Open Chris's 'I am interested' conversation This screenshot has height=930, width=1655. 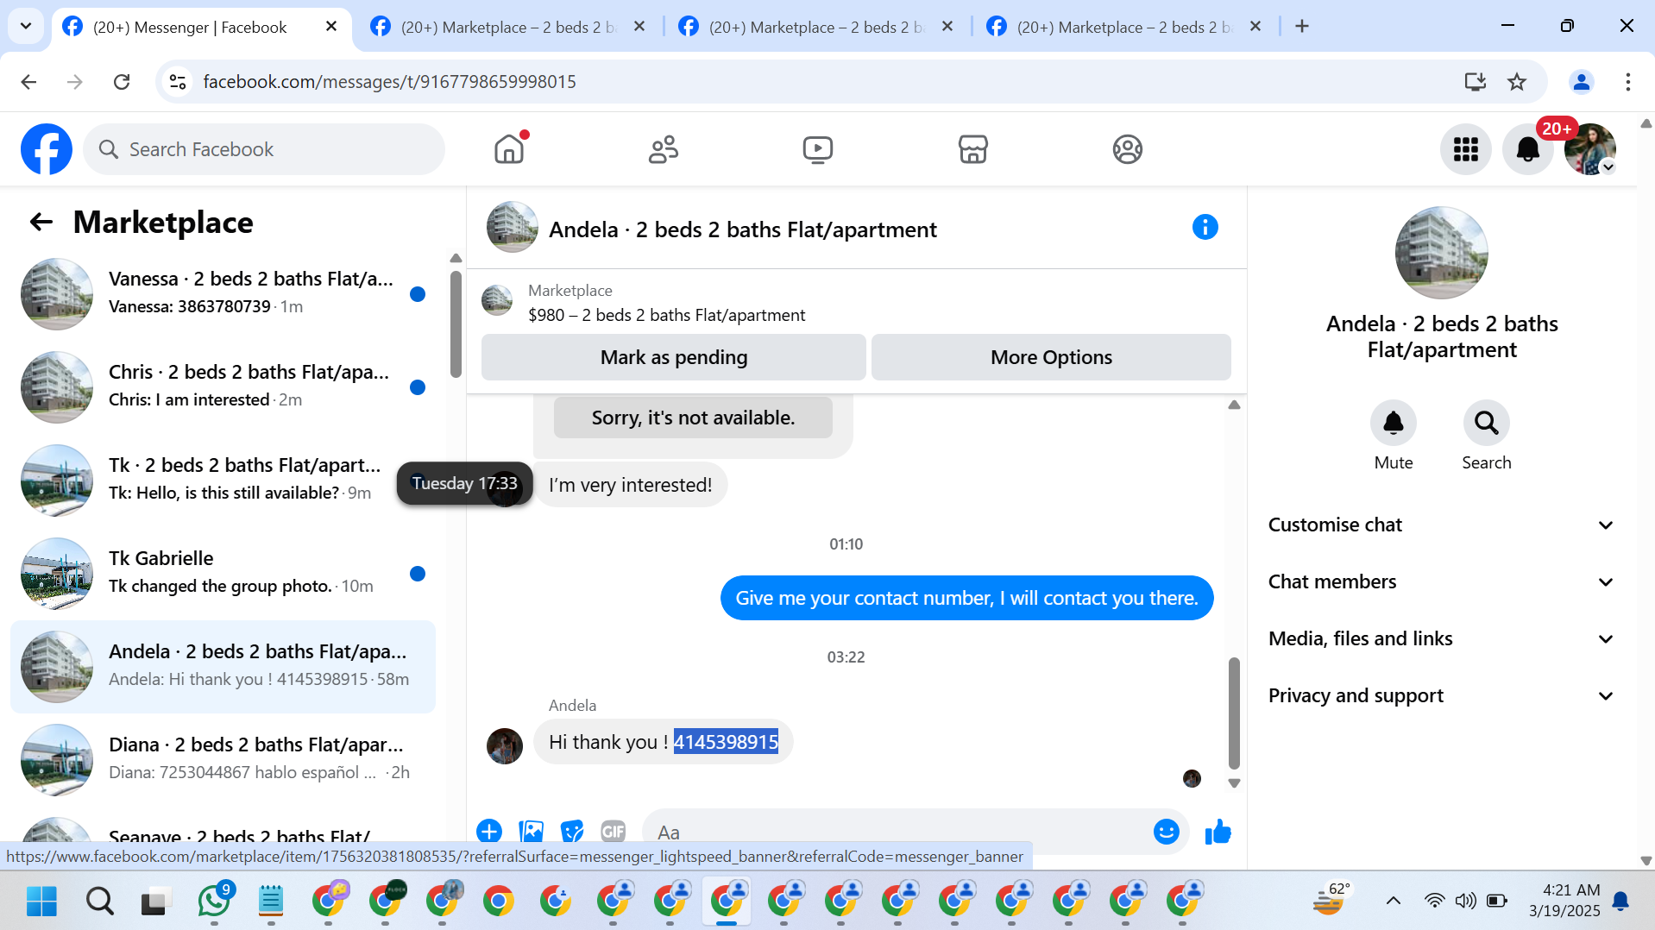[x=223, y=386]
